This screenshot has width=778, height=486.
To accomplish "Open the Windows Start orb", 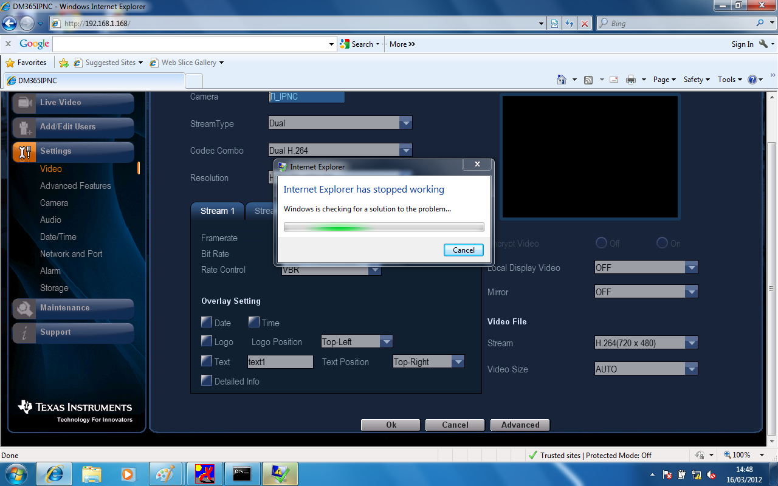I will (15, 473).
